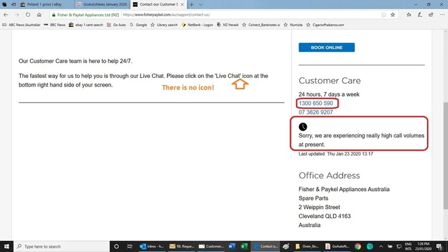Click the 07 3826 9207 phone number
This screenshot has height=252, width=448.
315,113
